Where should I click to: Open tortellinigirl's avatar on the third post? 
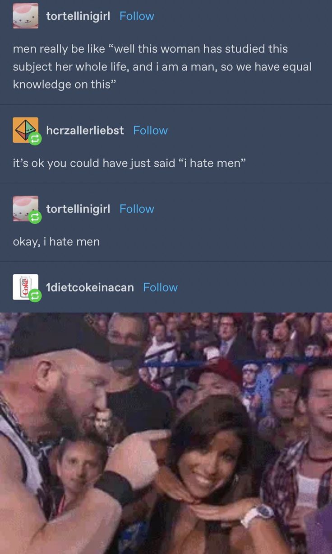pos(25,208)
